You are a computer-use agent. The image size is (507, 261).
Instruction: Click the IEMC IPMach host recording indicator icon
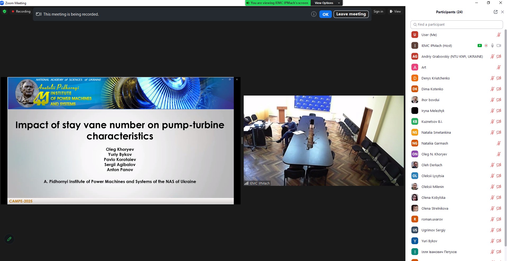pyautogui.click(x=486, y=46)
